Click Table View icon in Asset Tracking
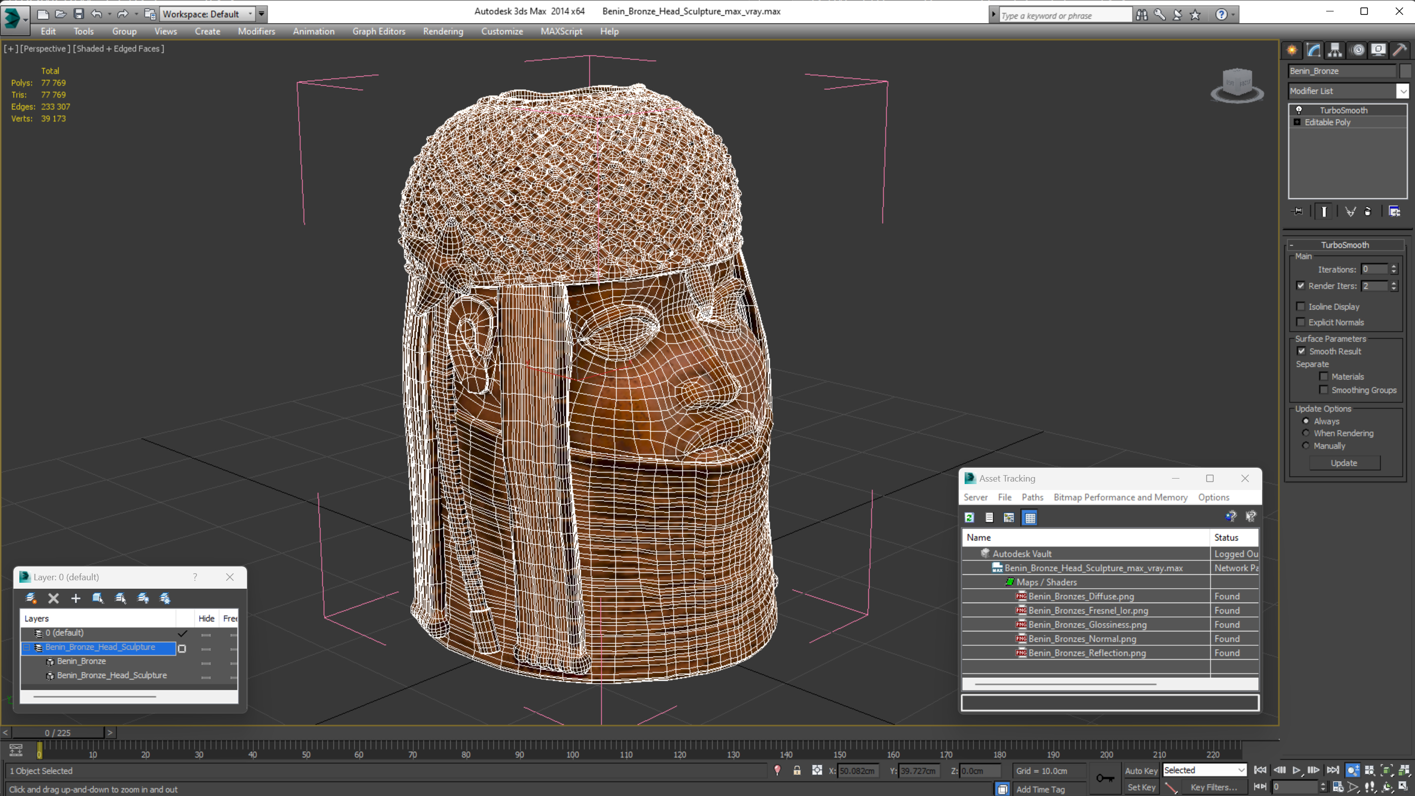Viewport: 1415px width, 796px height. point(1030,517)
